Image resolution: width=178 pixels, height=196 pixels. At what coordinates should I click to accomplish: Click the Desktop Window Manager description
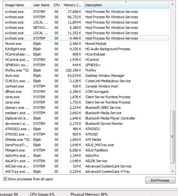coord(105,76)
